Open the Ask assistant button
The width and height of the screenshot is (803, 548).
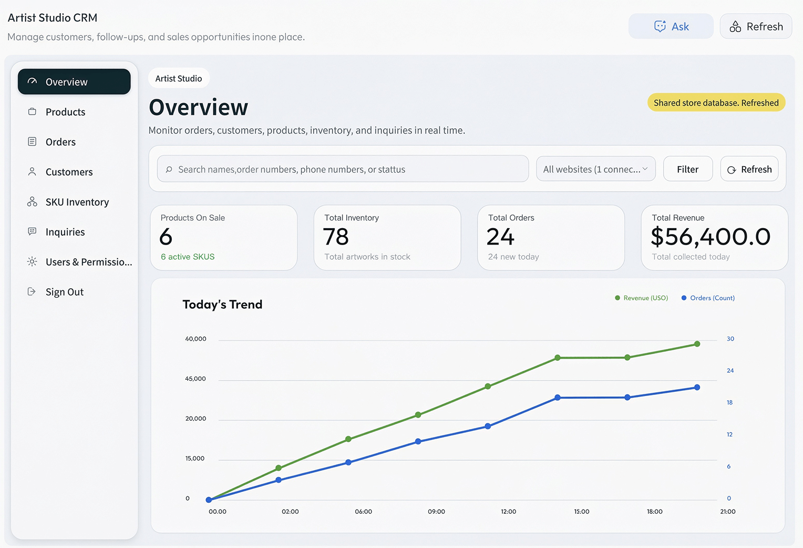coord(671,26)
